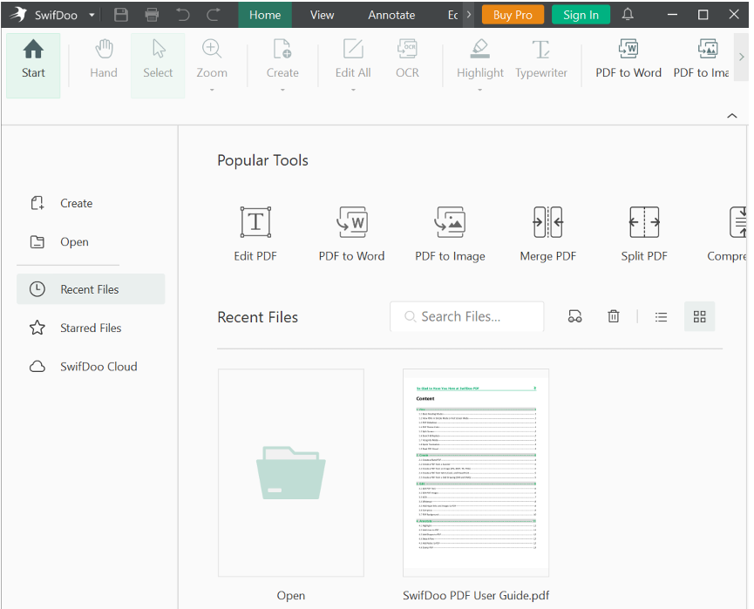Expand the Zoom dropdown arrow
Screen dimensions: 754x609
(x=212, y=90)
